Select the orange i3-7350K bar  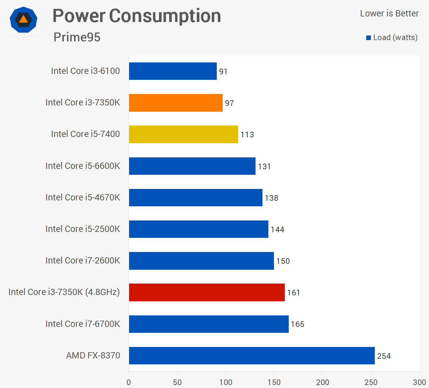pyautogui.click(x=176, y=103)
